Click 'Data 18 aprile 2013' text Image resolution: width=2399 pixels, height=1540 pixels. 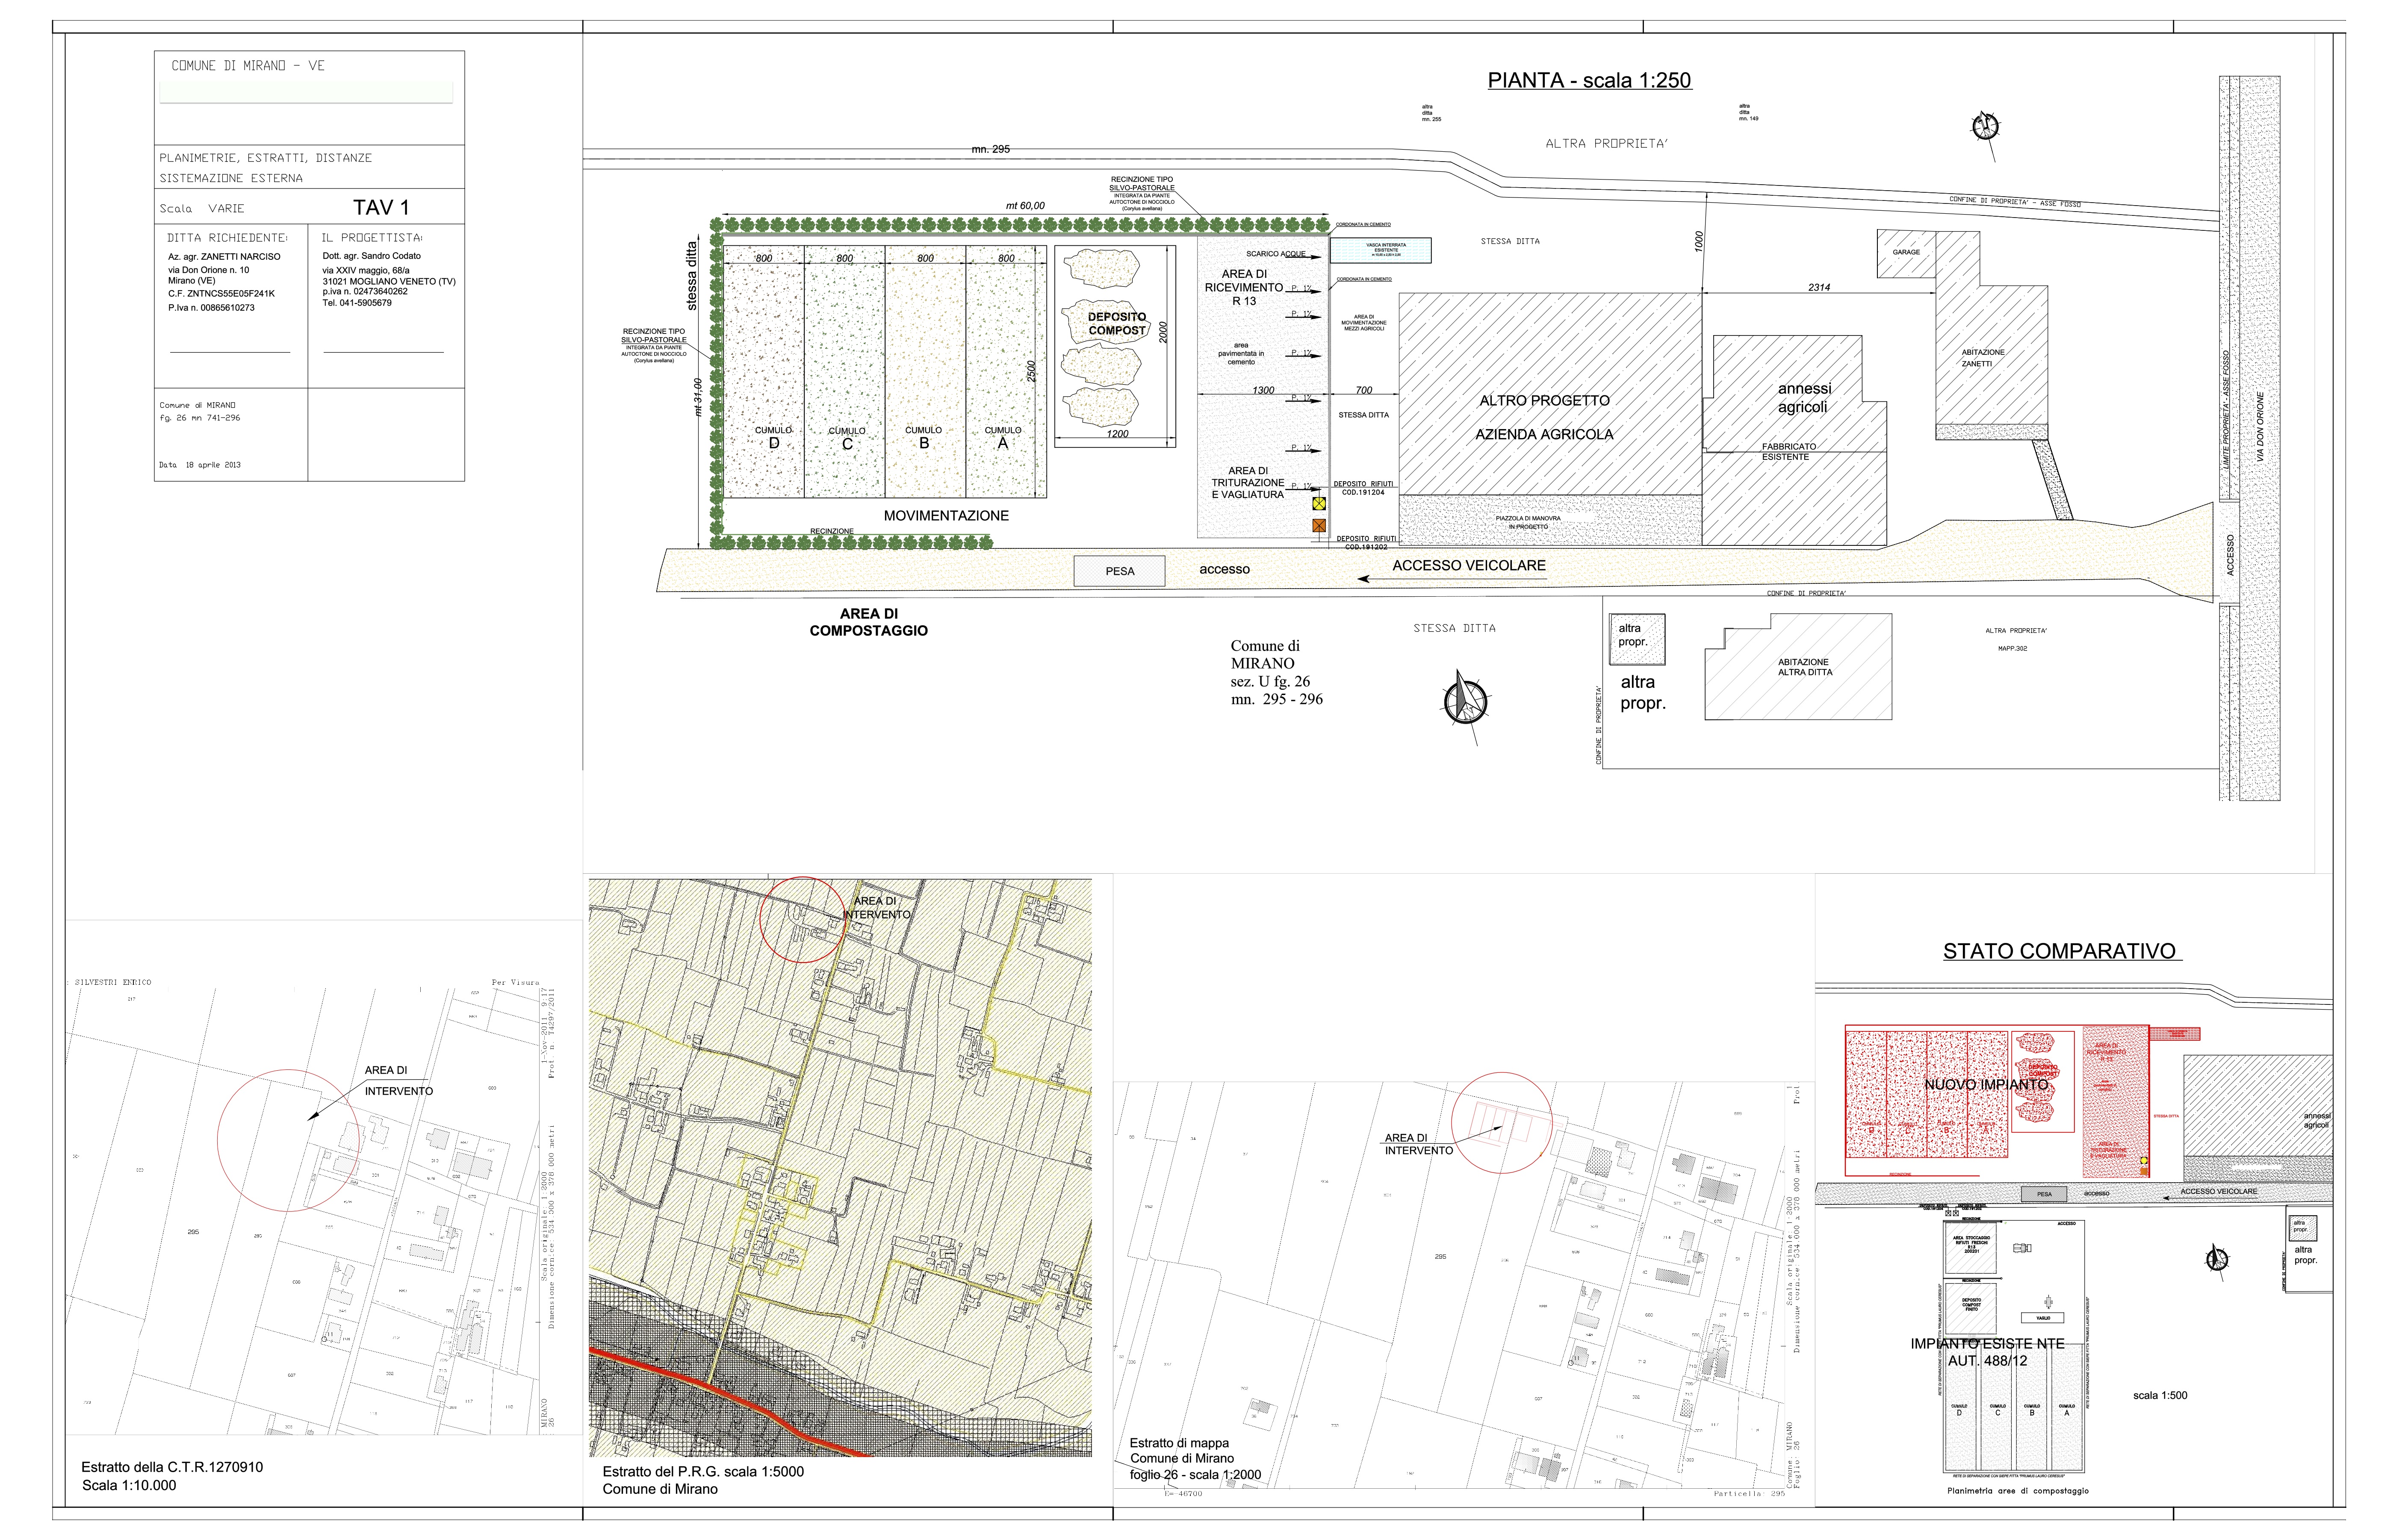point(200,465)
